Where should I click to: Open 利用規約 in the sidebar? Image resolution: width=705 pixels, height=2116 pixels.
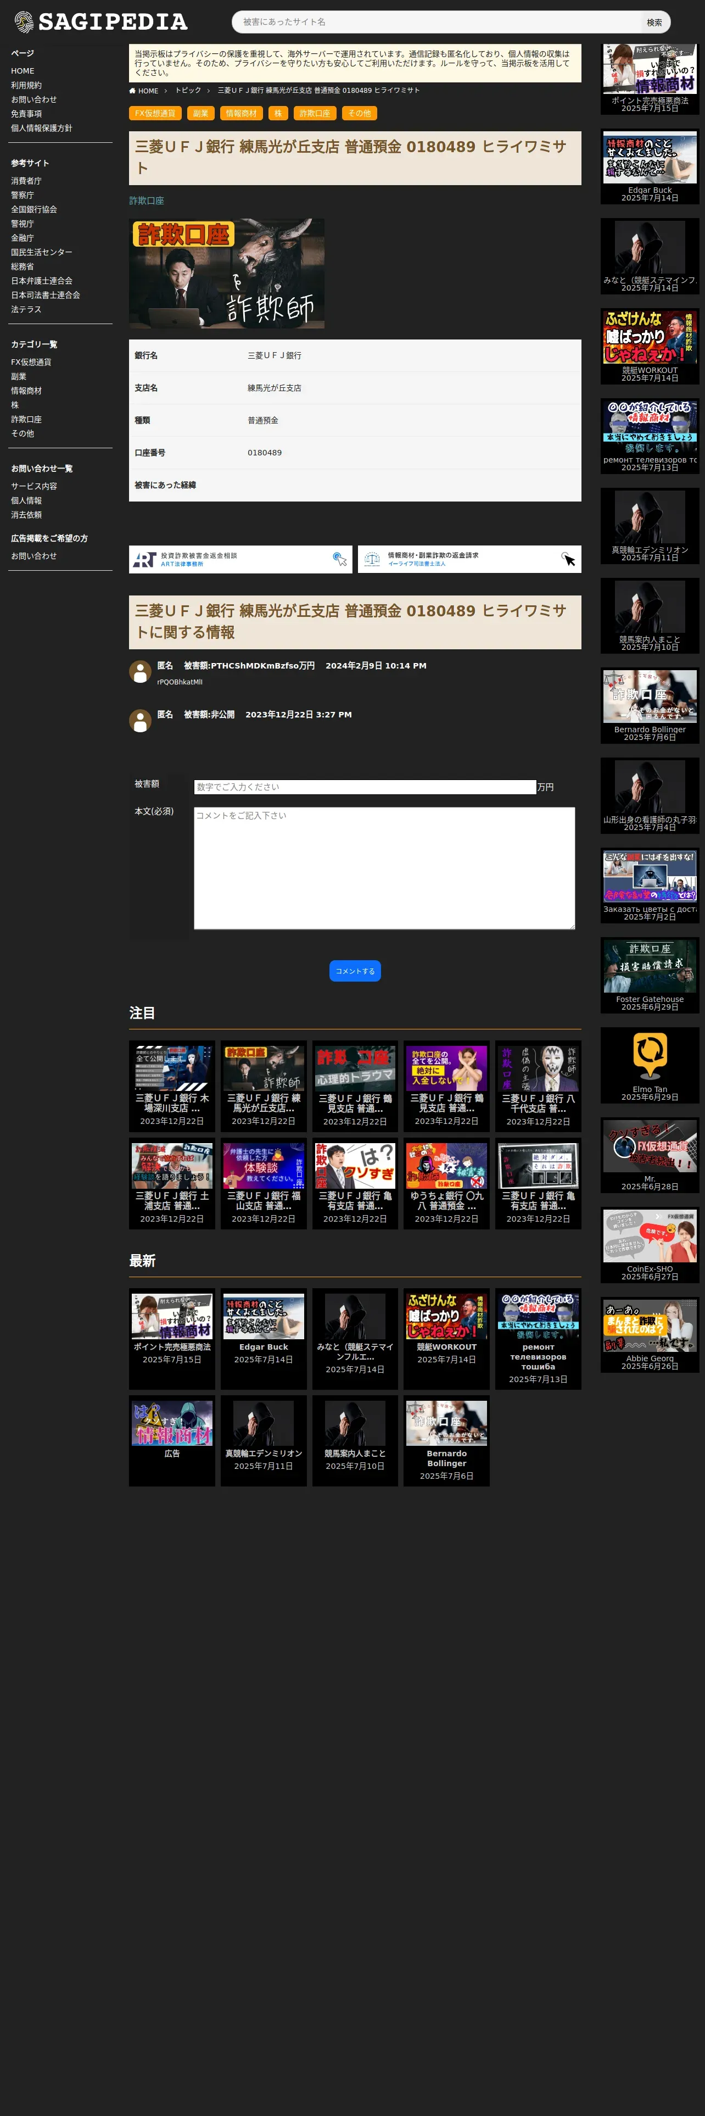coord(26,86)
